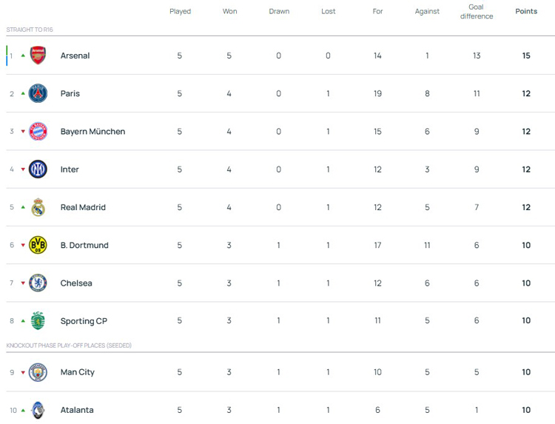Open the Bayern München team page
The height and width of the screenshot is (424, 555).
92,132
